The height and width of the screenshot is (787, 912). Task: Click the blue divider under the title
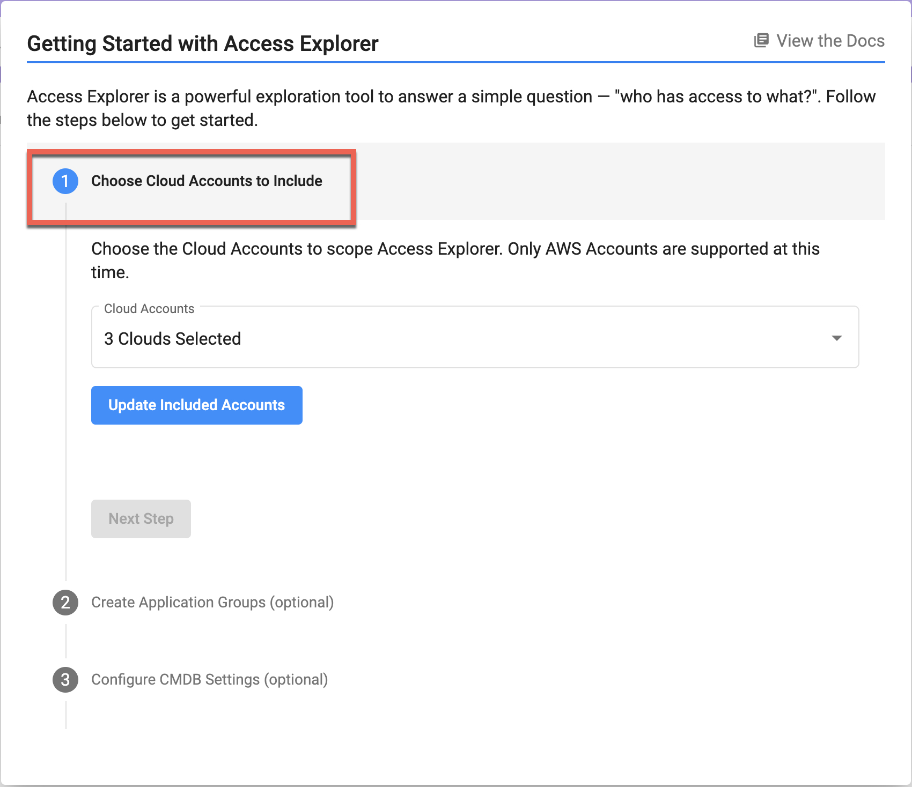tap(456, 62)
